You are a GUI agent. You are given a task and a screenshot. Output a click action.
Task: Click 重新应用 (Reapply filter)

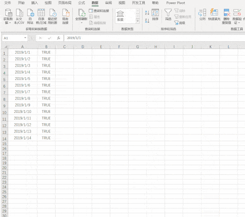(183, 17)
